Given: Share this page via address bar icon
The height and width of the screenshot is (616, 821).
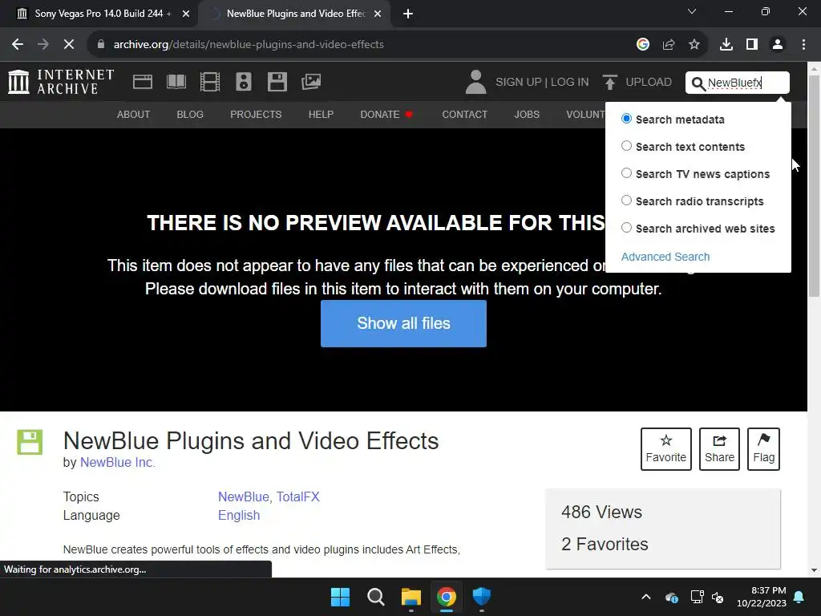Looking at the screenshot, I should [x=669, y=45].
